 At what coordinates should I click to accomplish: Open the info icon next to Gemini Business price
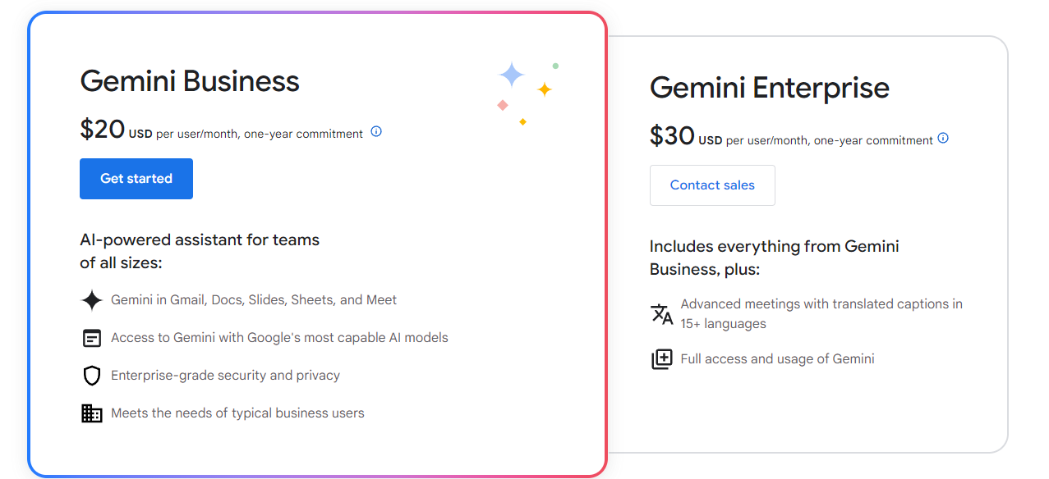coord(376,131)
